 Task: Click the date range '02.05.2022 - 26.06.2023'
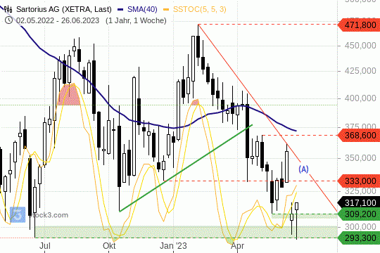(58, 20)
